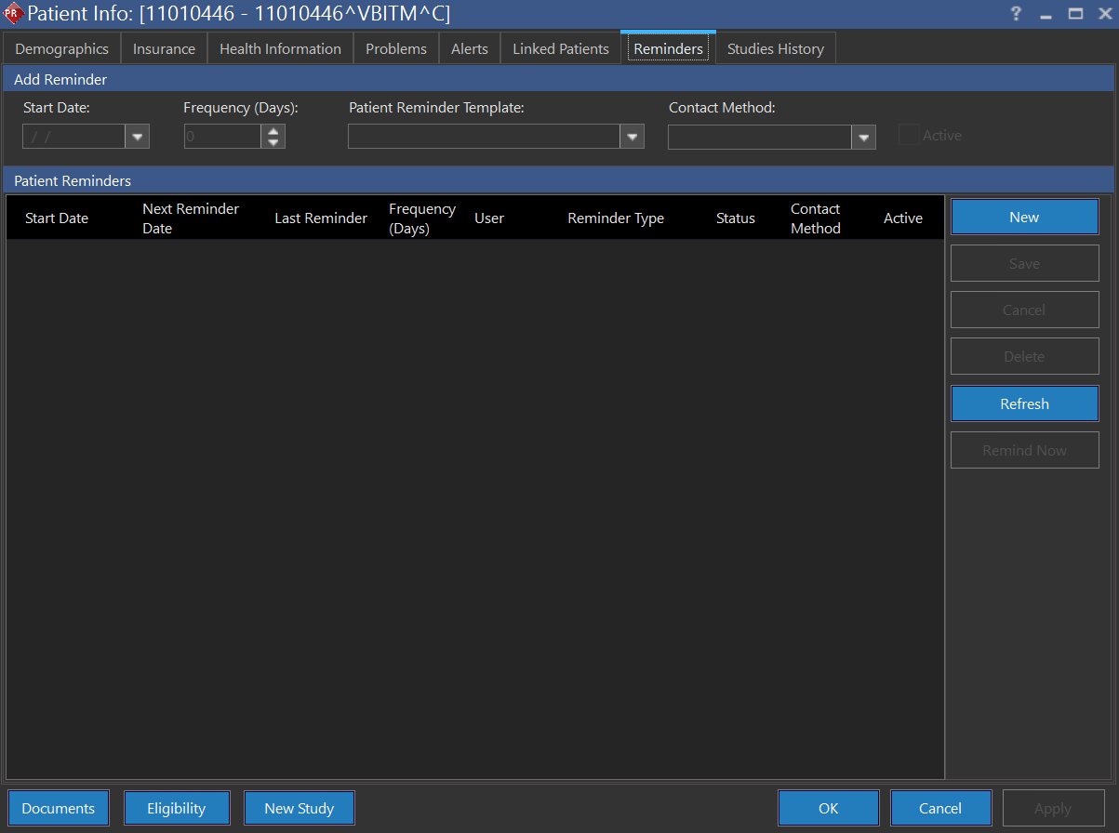The height and width of the screenshot is (833, 1119).
Task: Open the Contact Method dropdown
Action: pyautogui.click(x=862, y=136)
